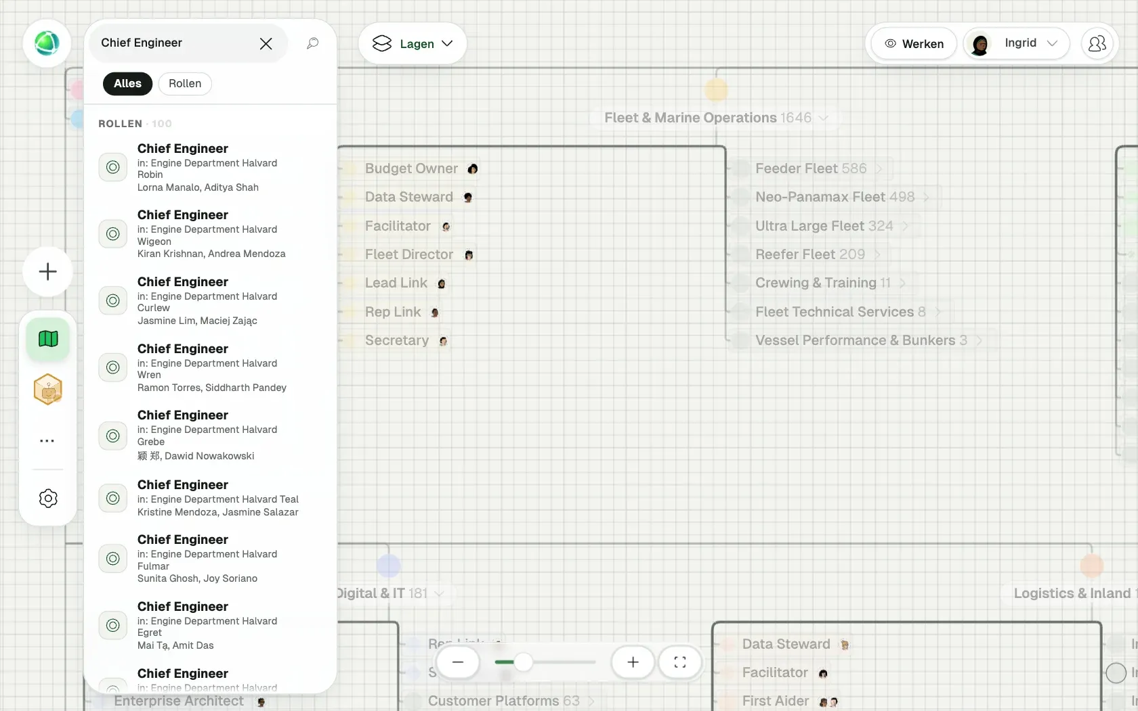Click the fit-to-screen icon
This screenshot has height=711, width=1138.
[680, 662]
